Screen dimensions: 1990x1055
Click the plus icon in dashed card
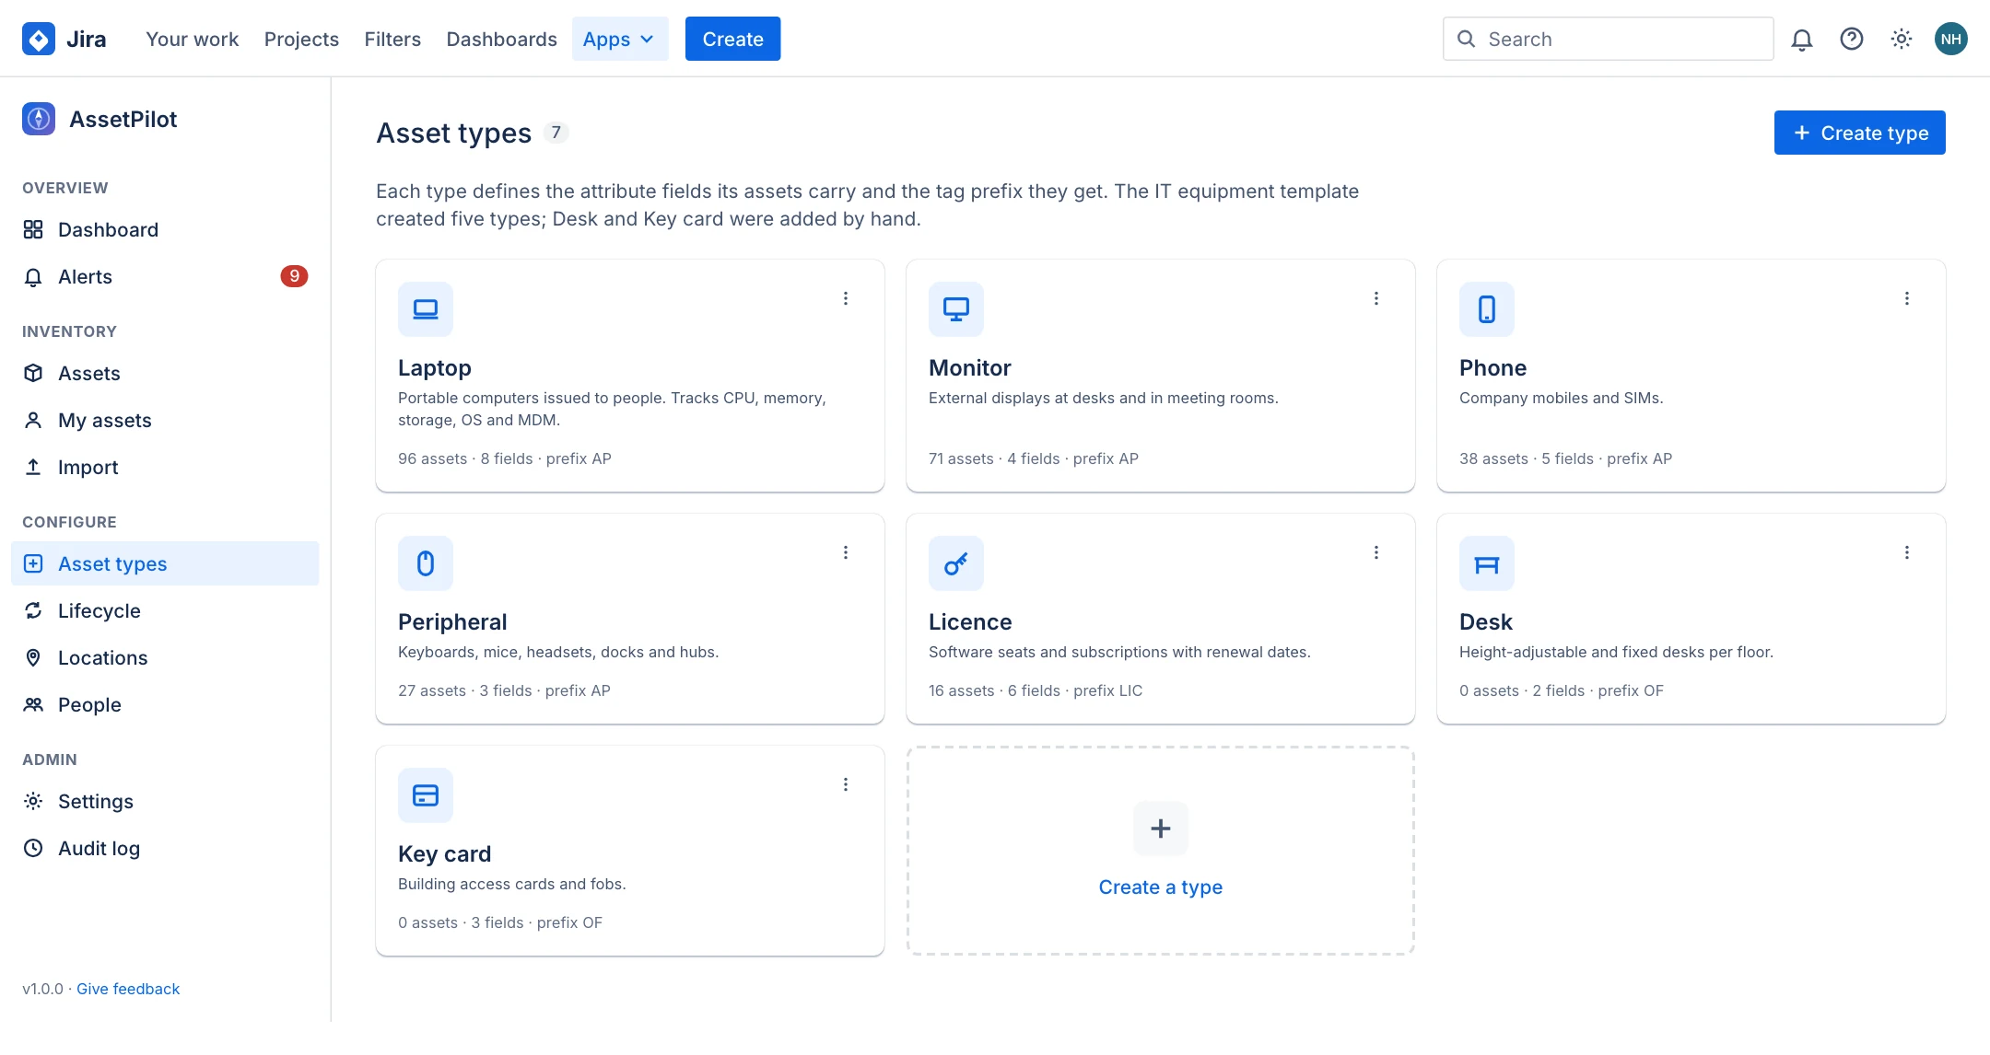click(1161, 829)
